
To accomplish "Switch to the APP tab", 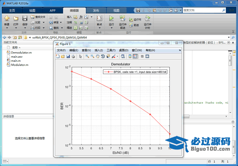I will 53,10.
